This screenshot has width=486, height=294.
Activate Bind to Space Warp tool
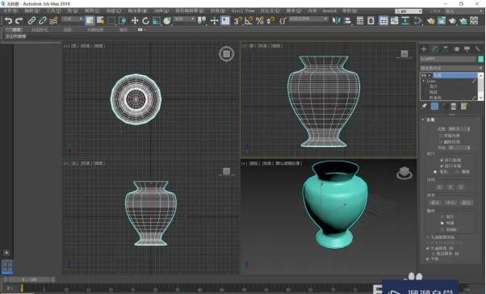tap(53, 21)
